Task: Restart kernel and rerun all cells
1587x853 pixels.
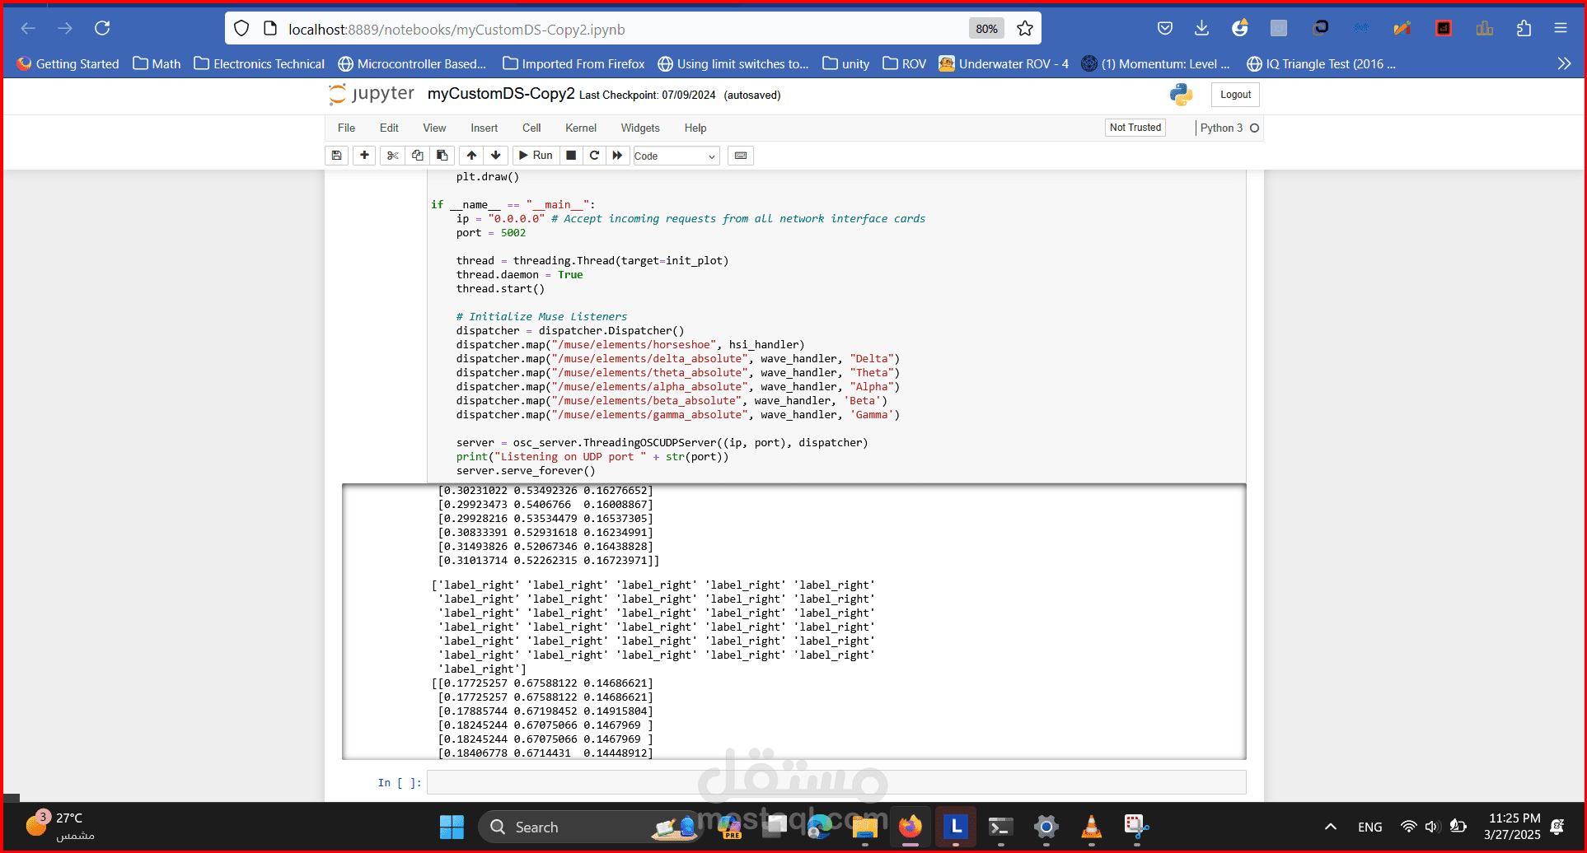Action: 617,156
